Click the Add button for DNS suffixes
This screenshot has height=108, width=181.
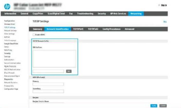pyautogui.click(x=69, y=71)
